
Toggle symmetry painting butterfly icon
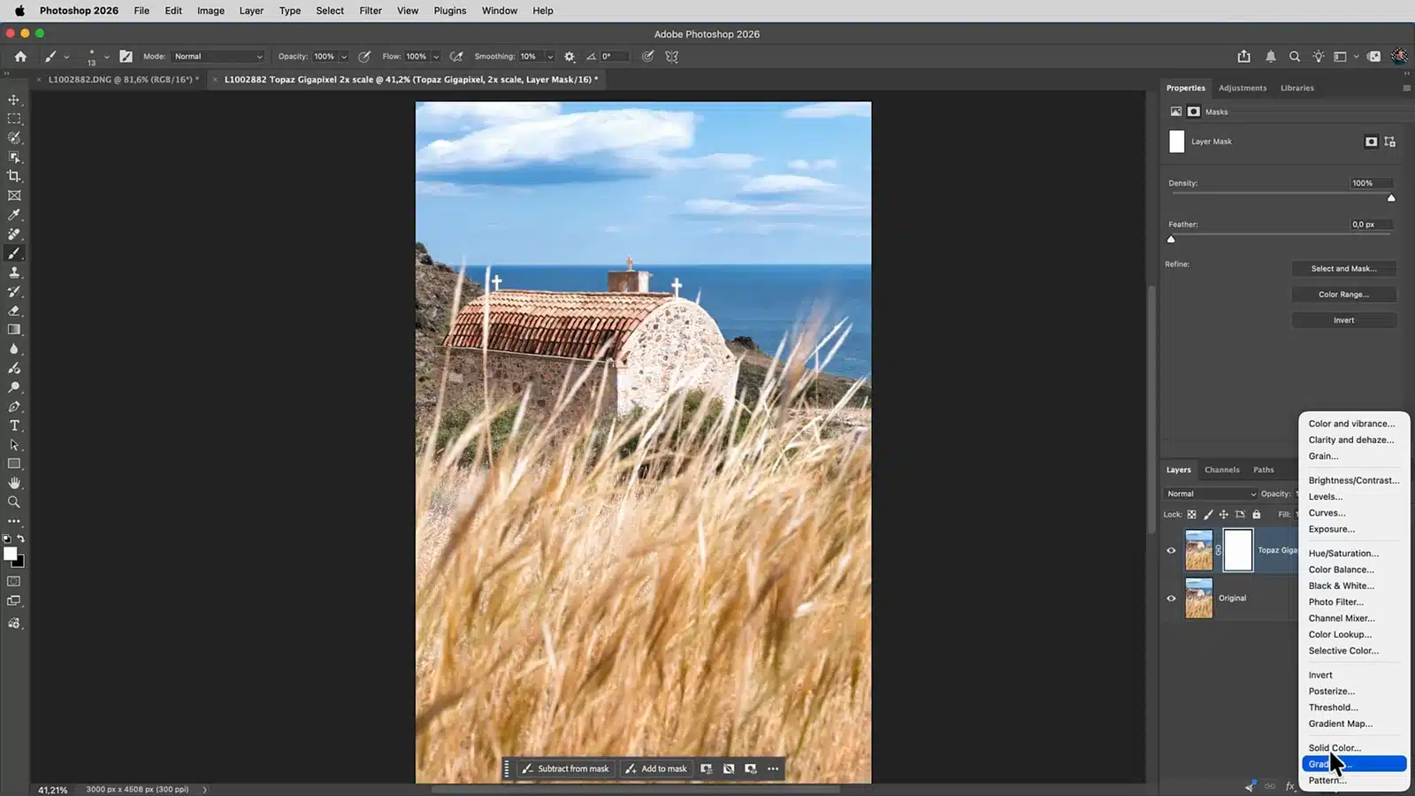tap(672, 56)
